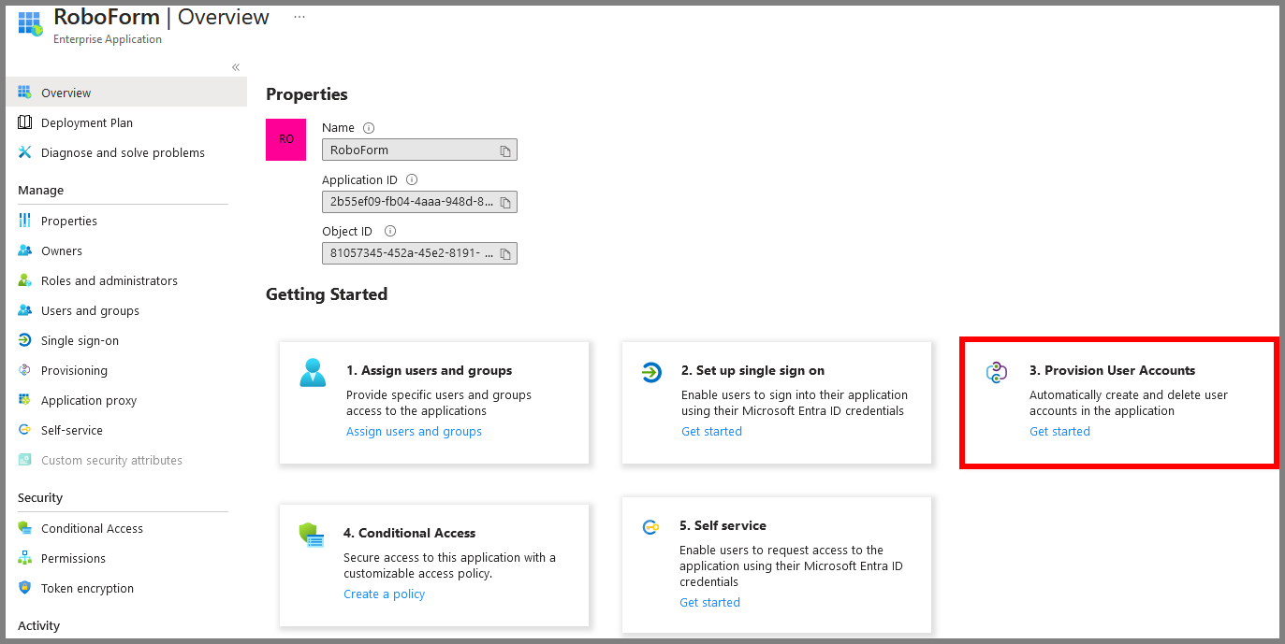Click the pink RO application logo
This screenshot has width=1285, height=644.
click(286, 139)
